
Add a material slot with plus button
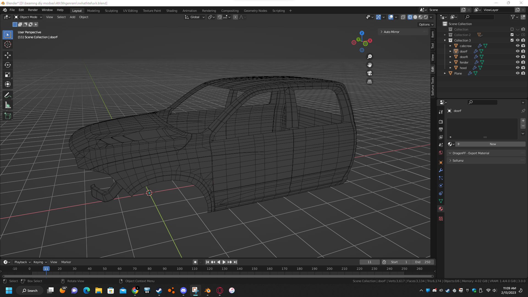tap(523, 121)
